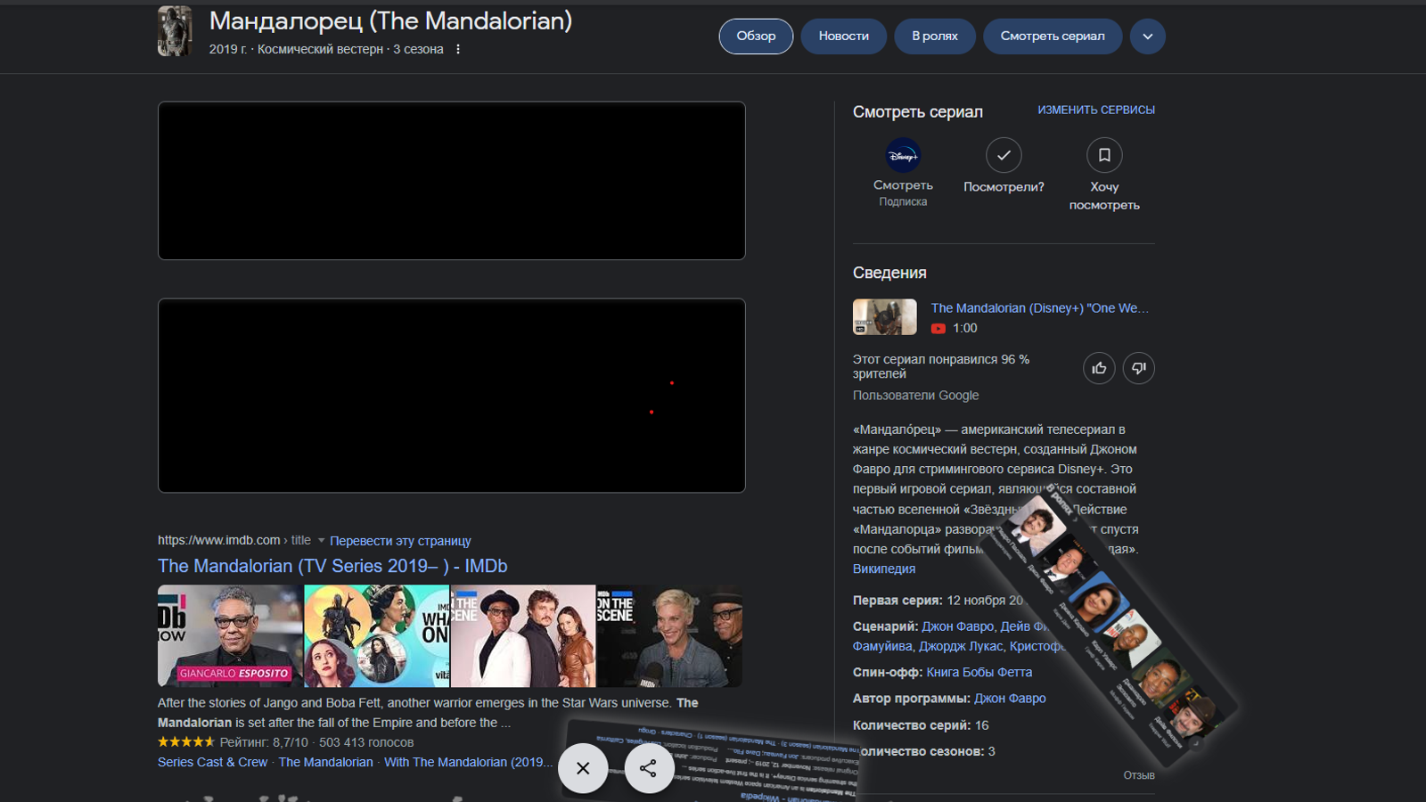Select the В ролях tab
This screenshot has height=802, width=1426.
(935, 37)
